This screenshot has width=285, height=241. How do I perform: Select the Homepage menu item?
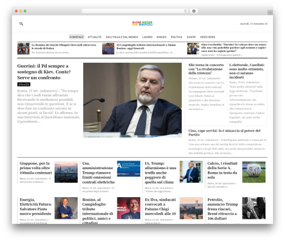coord(76,37)
